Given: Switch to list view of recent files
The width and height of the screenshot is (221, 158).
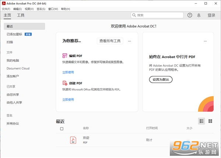Looking at the screenshot, I should point(201,121).
